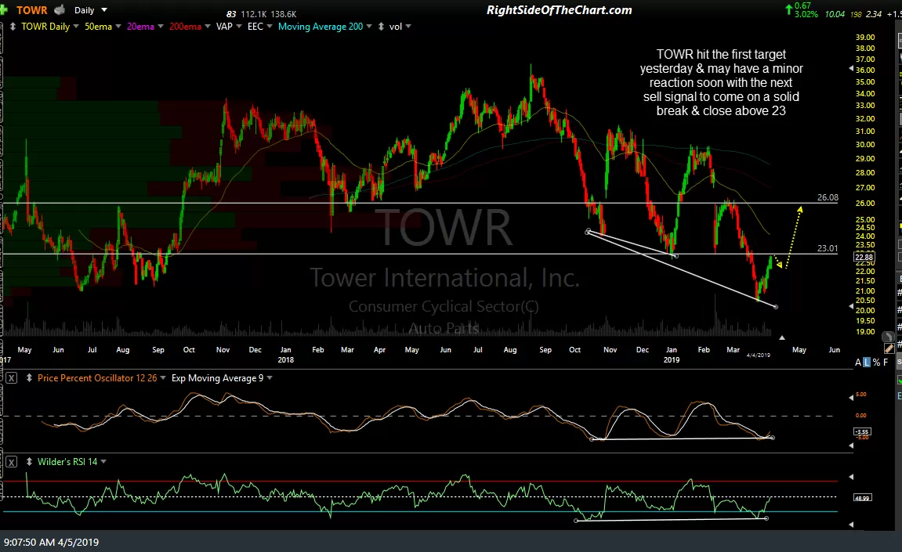This screenshot has width=902, height=552.
Task: Close the Wilder's RSI pane
Action: pyautogui.click(x=12, y=462)
